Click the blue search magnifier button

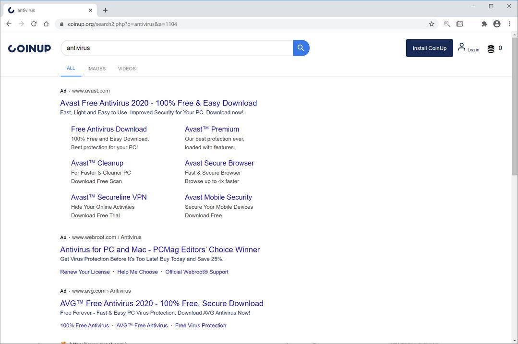(x=301, y=48)
